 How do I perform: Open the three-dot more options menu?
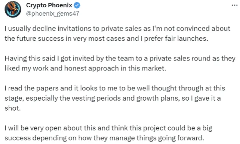[x=234, y=5]
